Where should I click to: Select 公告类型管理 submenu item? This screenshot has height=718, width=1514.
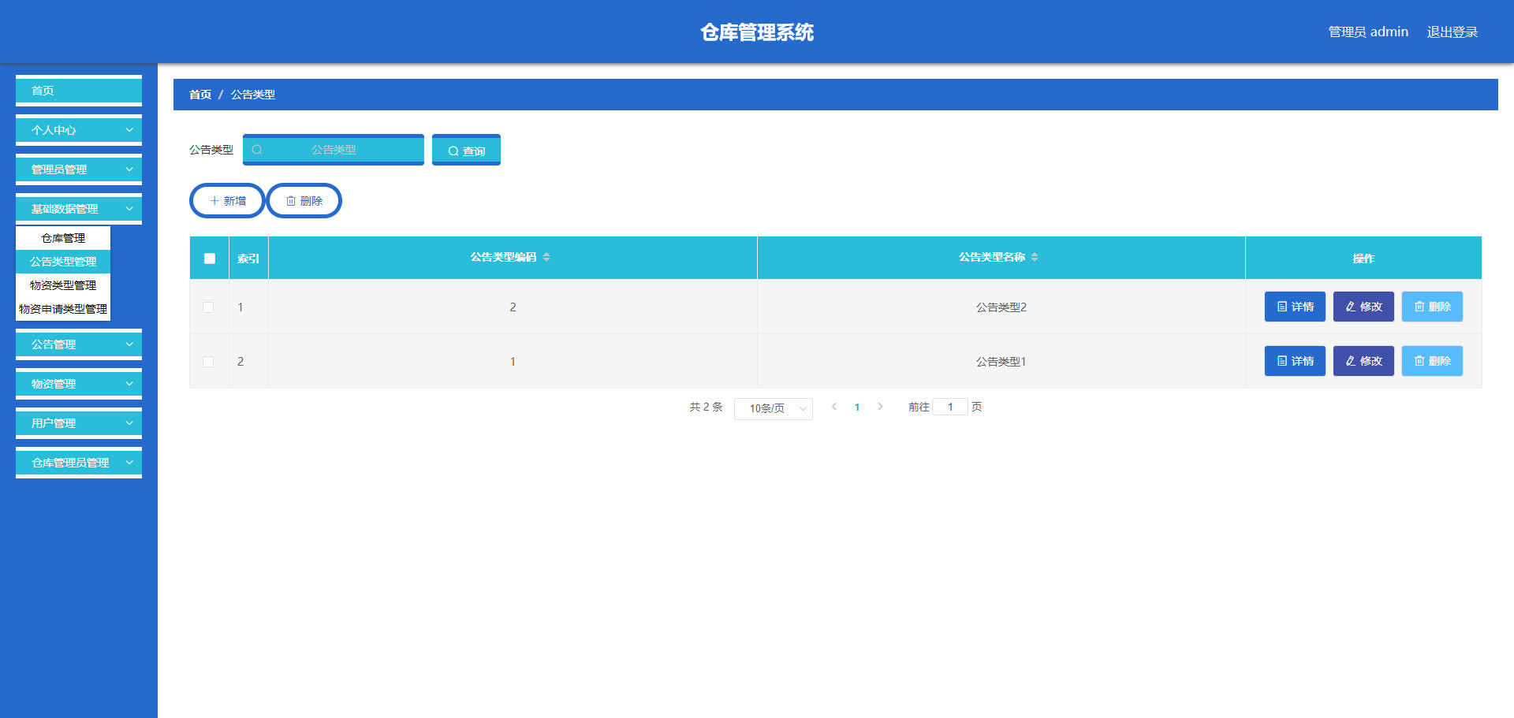click(x=63, y=262)
